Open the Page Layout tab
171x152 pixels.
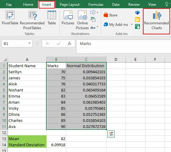[69, 5]
